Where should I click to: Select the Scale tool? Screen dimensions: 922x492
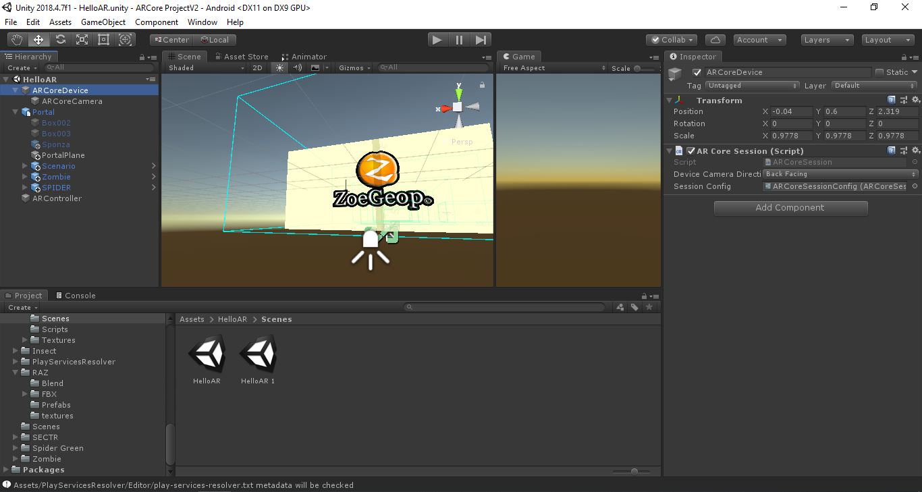82,40
